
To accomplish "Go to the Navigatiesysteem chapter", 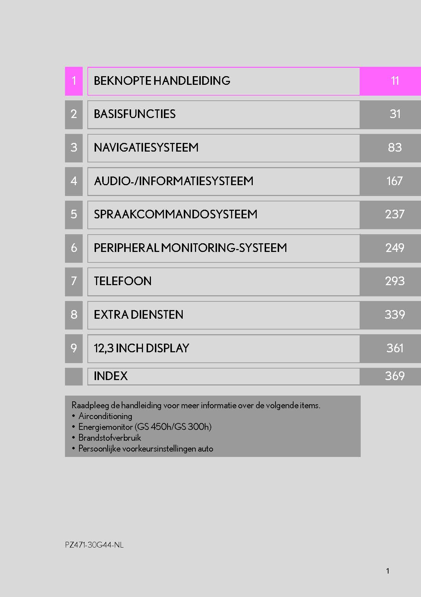I will click(x=146, y=148).
